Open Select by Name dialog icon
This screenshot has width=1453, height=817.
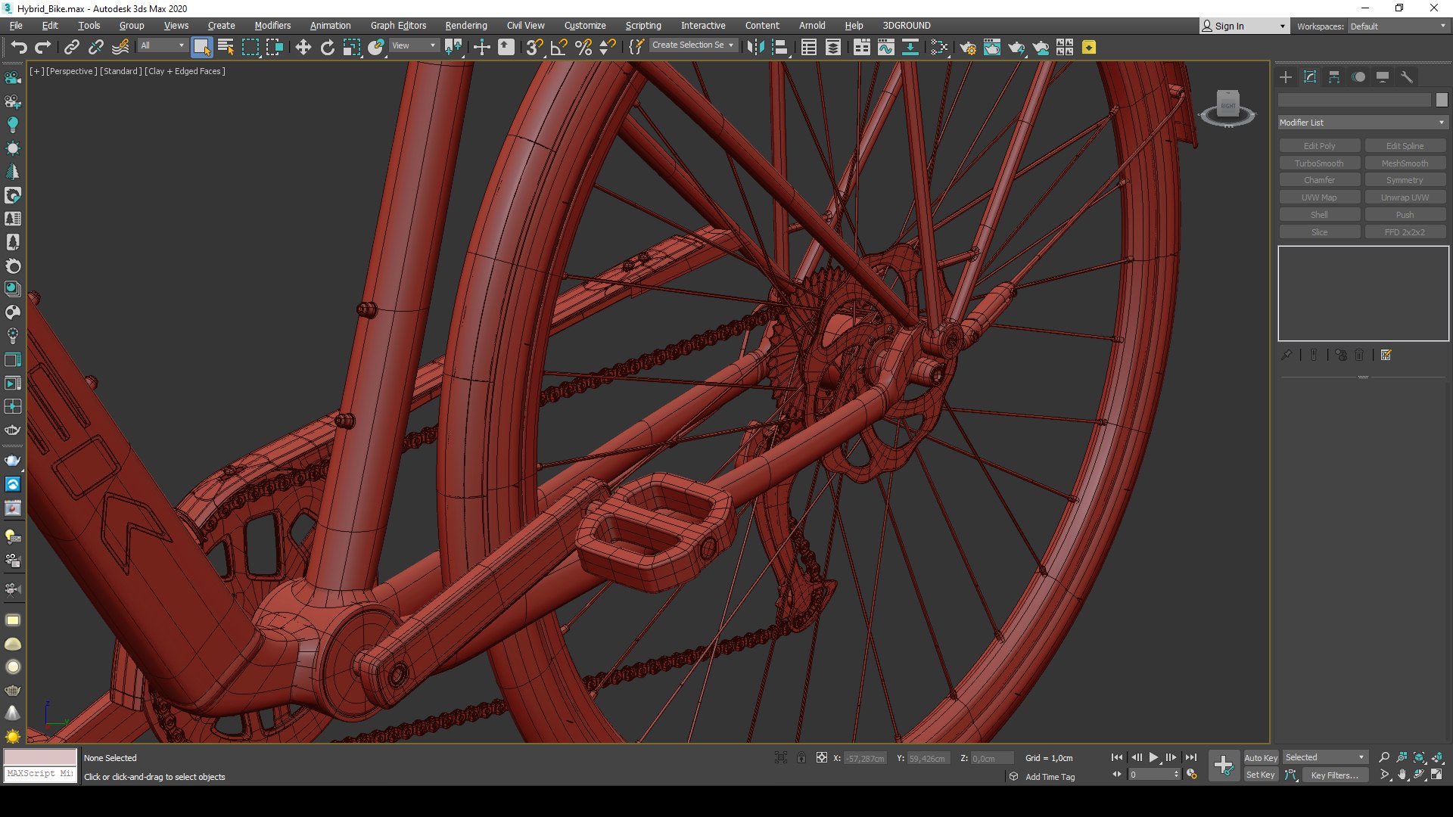point(226,47)
